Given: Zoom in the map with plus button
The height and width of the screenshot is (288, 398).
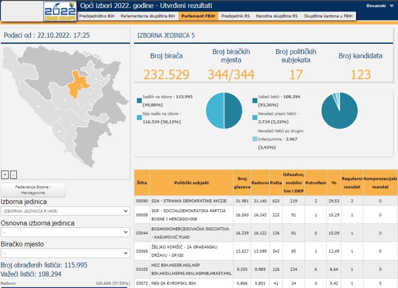Looking at the screenshot, I should point(5,174).
